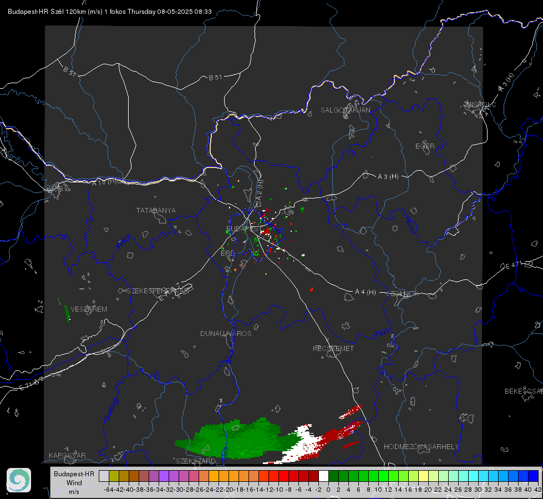Viewport: 543px width, 499px height.
Task: Click the Heves county label
Action: click(410, 225)
